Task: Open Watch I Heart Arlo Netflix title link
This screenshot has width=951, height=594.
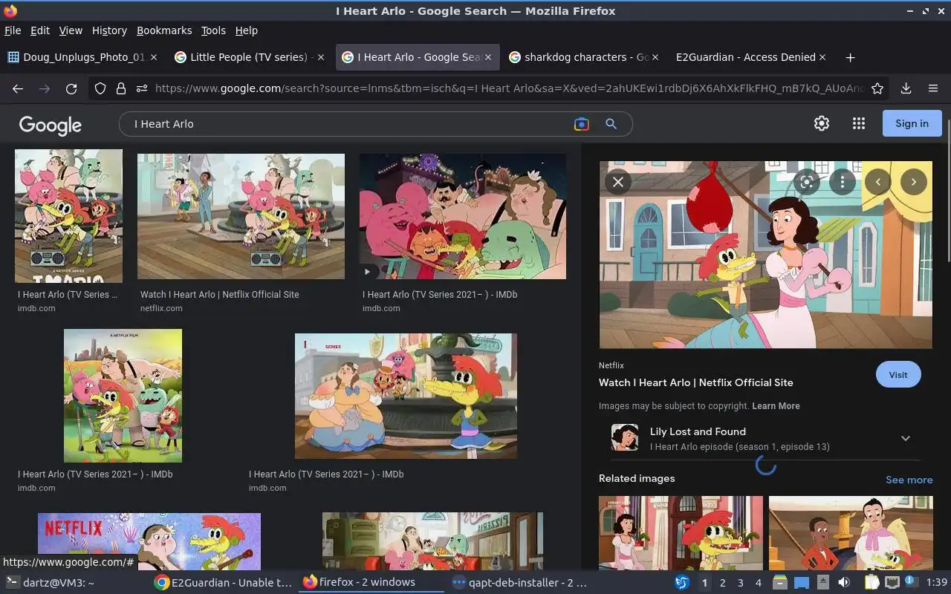Action: 696,382
